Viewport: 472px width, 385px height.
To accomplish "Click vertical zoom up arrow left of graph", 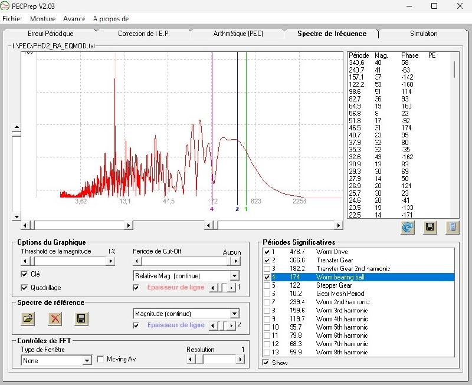I will tap(17, 127).
